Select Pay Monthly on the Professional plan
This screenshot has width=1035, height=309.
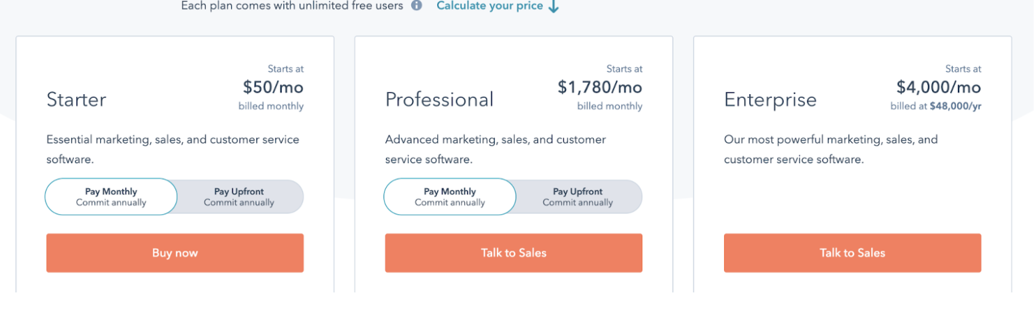tap(450, 197)
